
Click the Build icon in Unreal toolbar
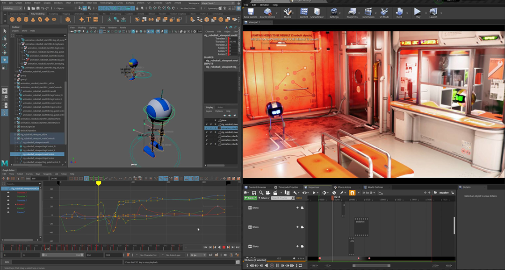[399, 12]
